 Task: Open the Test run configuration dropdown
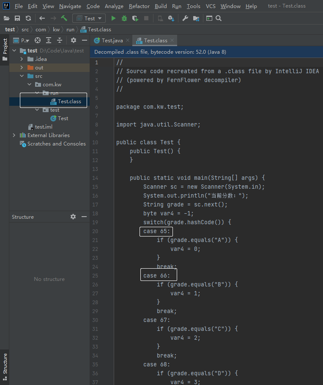pos(89,18)
